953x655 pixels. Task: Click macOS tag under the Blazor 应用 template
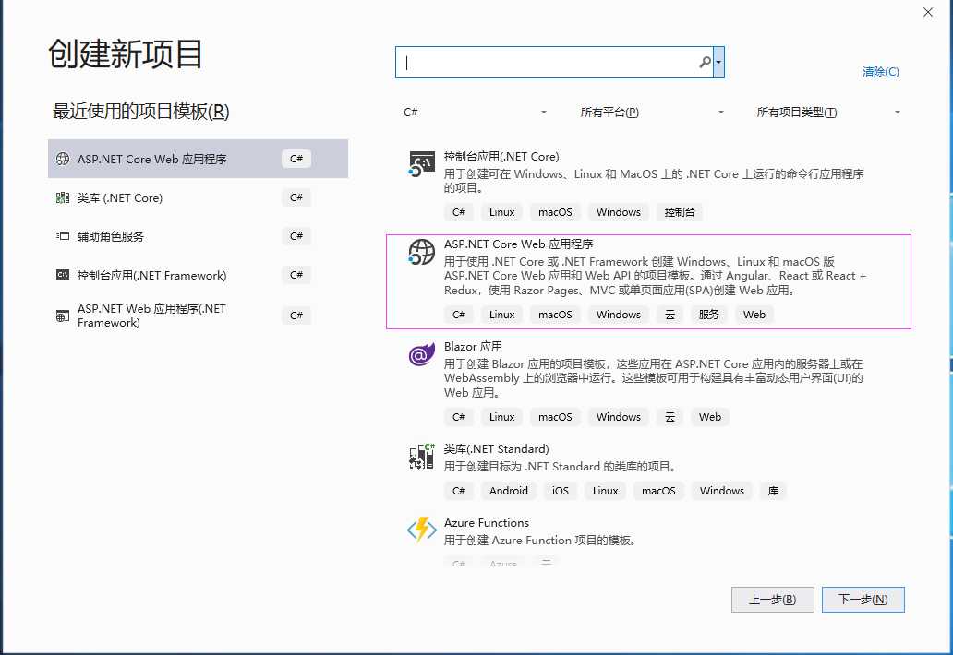click(556, 417)
